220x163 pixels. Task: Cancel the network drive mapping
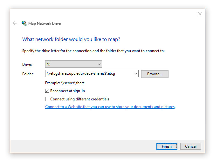191,146
